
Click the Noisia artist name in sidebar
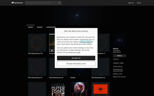115,49
